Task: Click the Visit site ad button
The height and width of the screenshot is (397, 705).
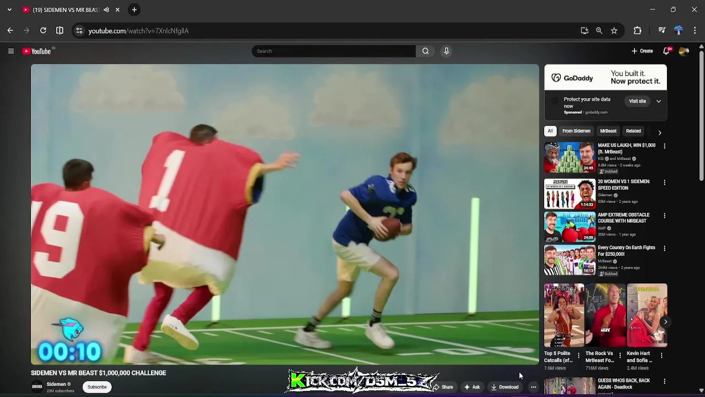Action: coord(637,101)
